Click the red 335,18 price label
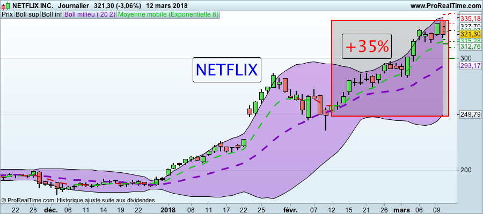Screen dimensions: 483x214 pyautogui.click(x=470, y=19)
